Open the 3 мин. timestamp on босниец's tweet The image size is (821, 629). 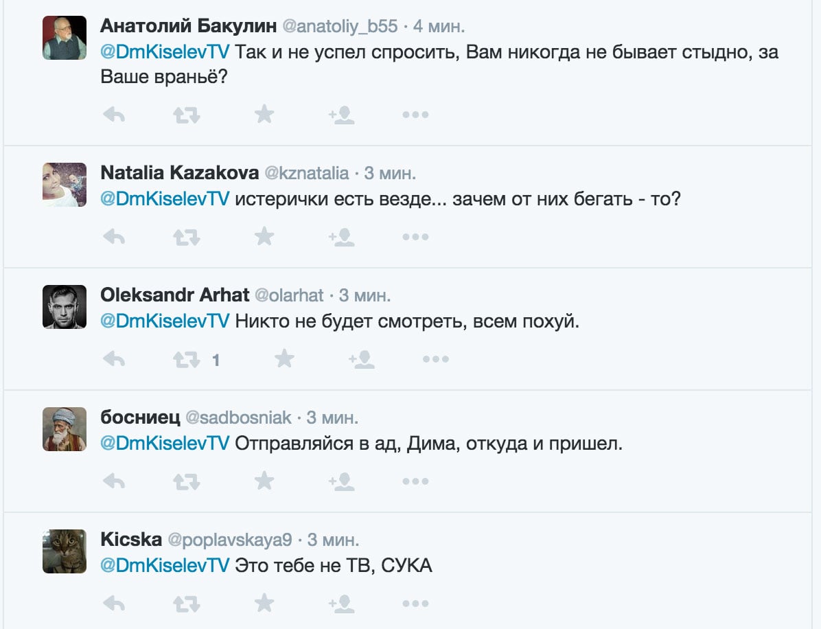tap(332, 418)
